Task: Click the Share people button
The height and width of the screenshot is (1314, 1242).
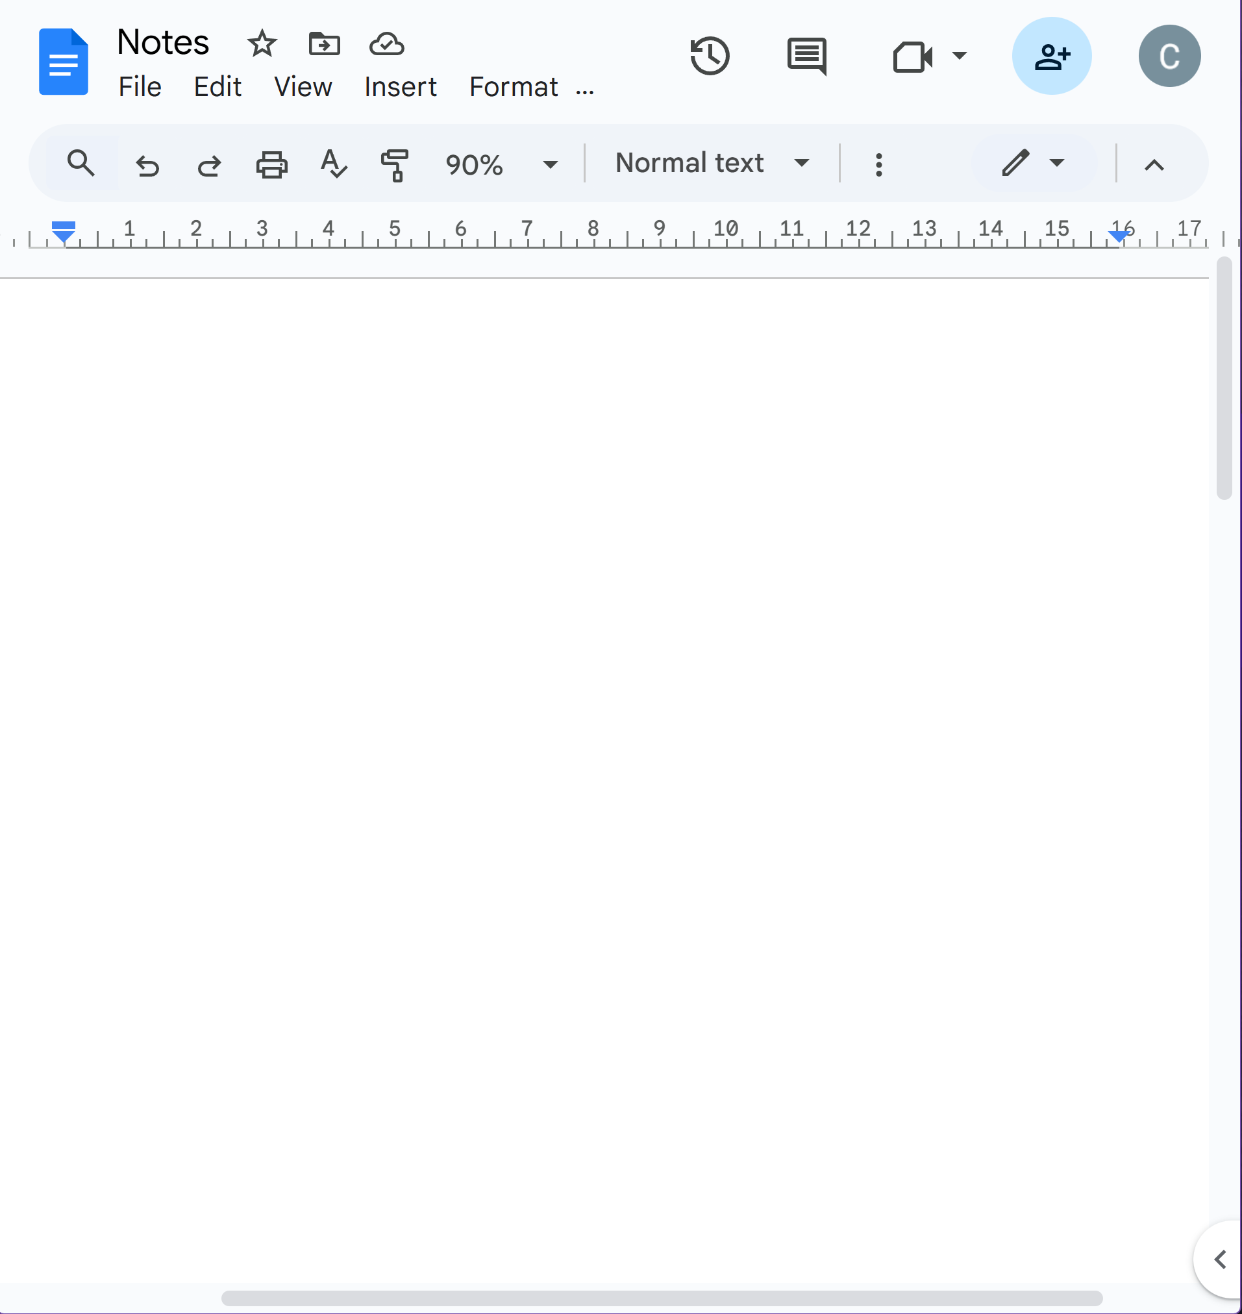Action: pyautogui.click(x=1051, y=56)
